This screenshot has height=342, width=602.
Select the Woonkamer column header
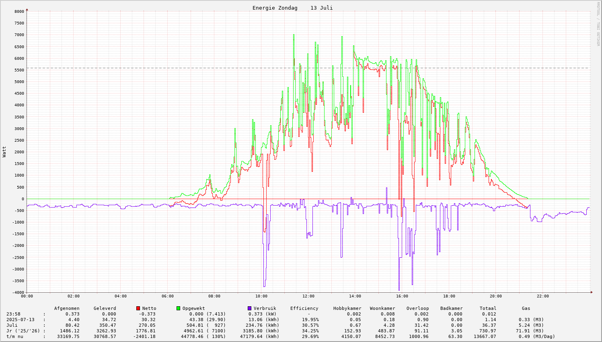pos(382,308)
